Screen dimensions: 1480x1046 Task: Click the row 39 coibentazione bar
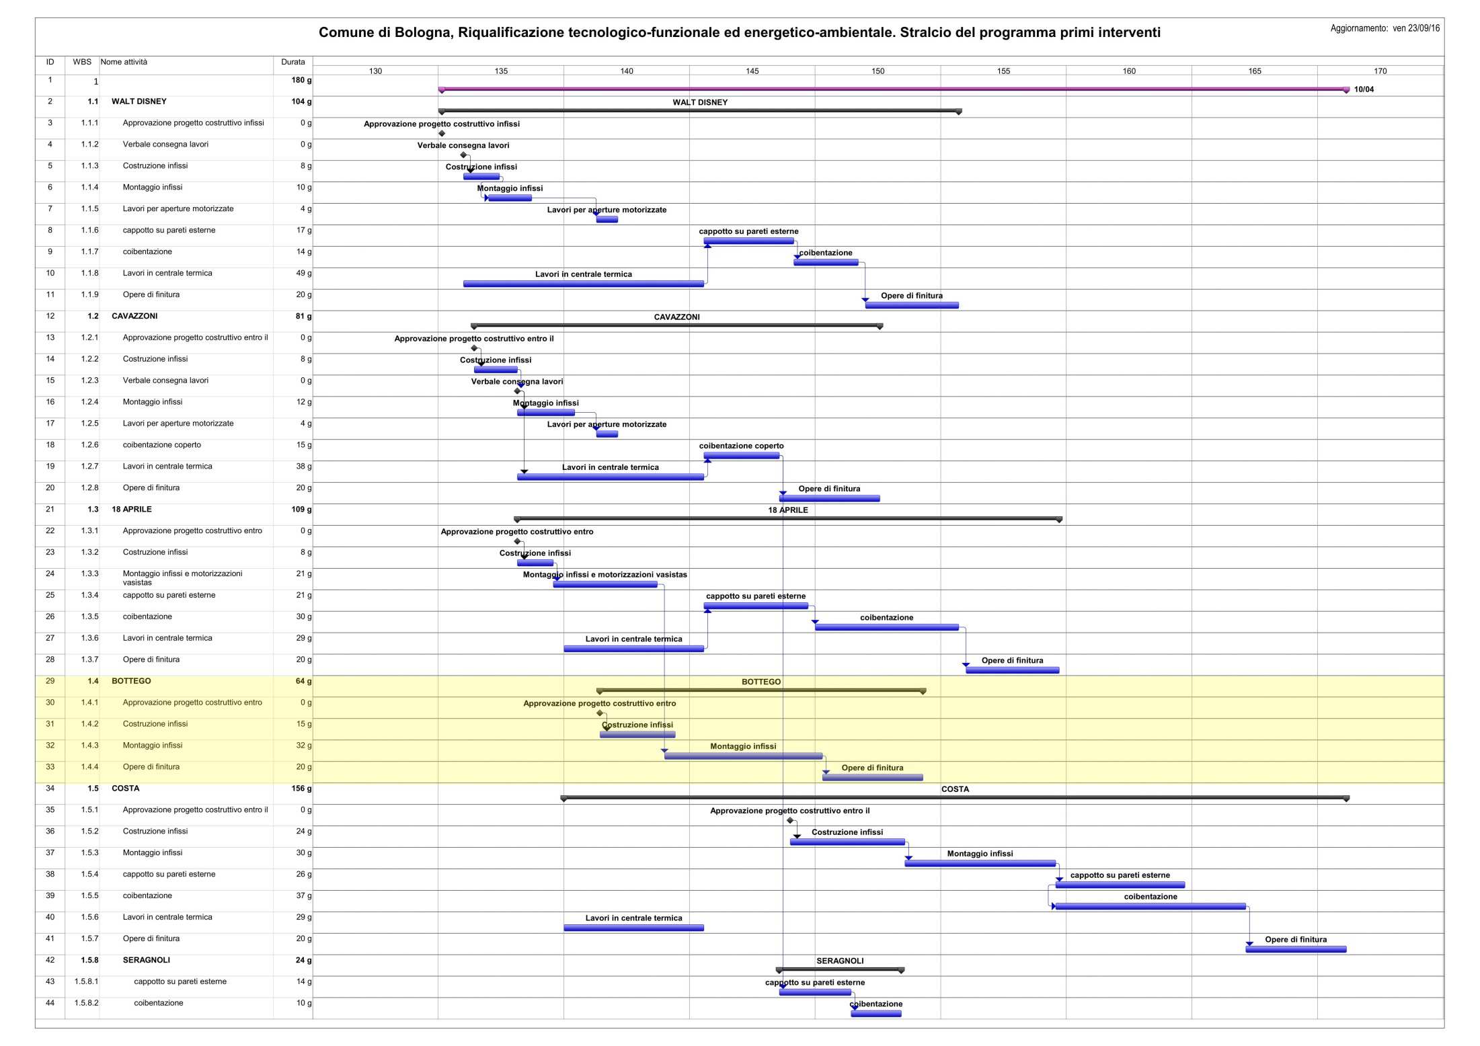1151,906
